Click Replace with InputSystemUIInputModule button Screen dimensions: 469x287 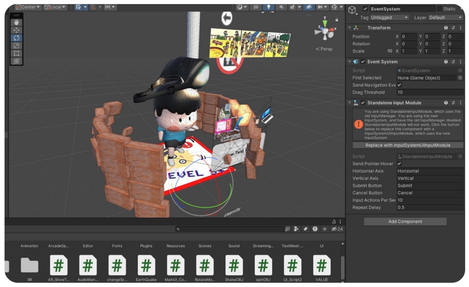408,145
